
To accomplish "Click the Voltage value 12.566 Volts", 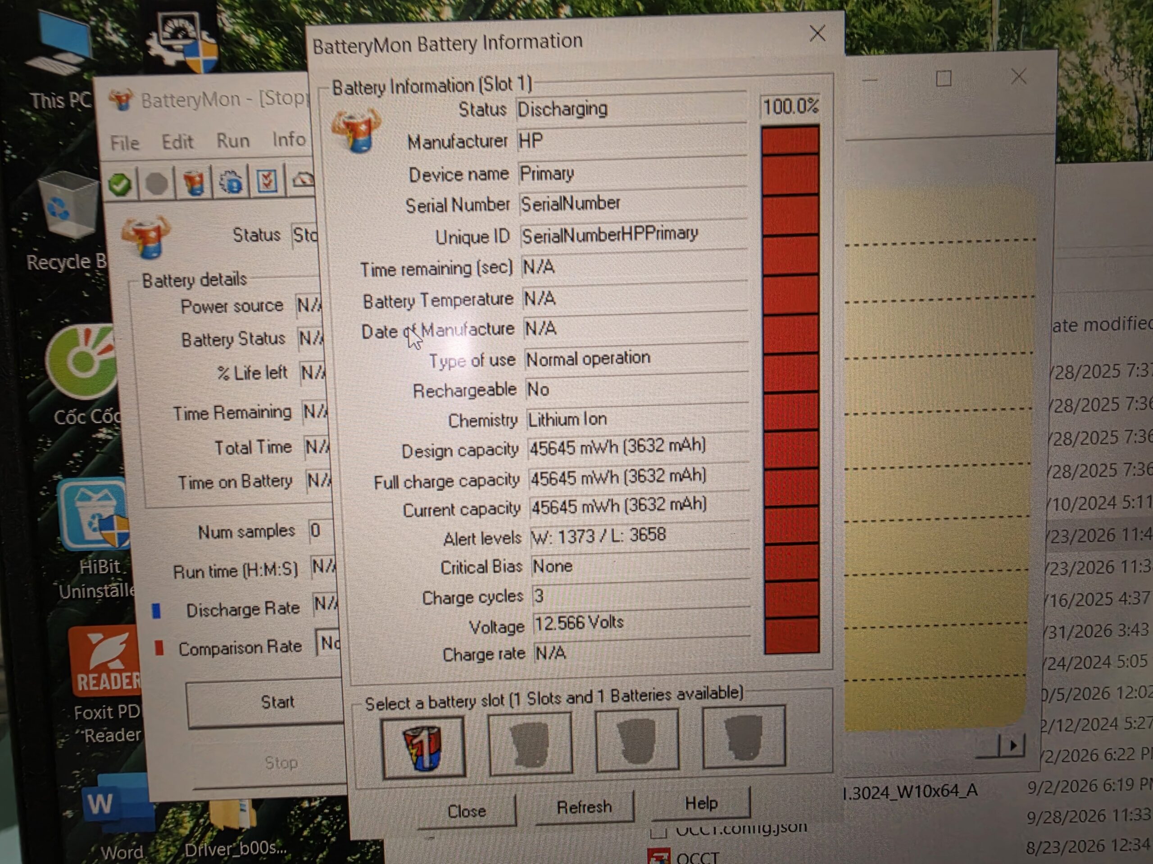I will 642,622.
